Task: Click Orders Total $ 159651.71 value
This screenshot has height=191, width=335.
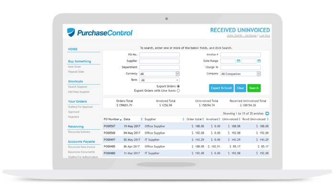Action: coord(124,106)
